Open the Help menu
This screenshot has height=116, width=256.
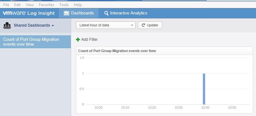(78, 5)
